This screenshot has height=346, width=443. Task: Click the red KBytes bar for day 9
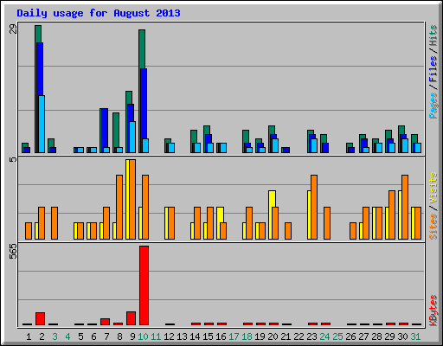[x=131, y=318]
